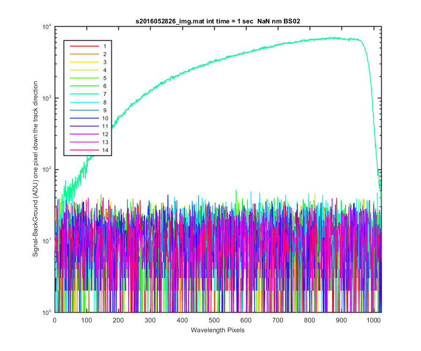This screenshot has width=421, height=351.
Task: Click legend label '5'
Action: point(105,78)
